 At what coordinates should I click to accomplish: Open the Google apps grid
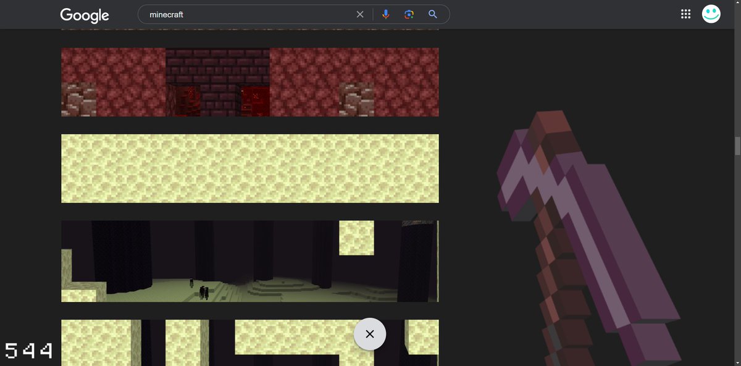[x=685, y=14]
